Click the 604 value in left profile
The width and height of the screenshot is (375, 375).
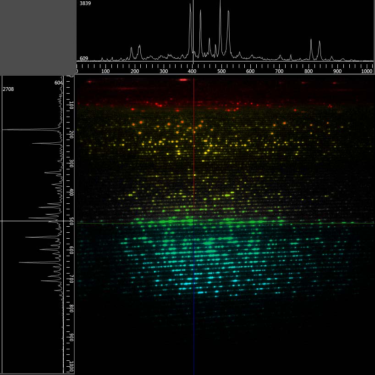point(58,83)
